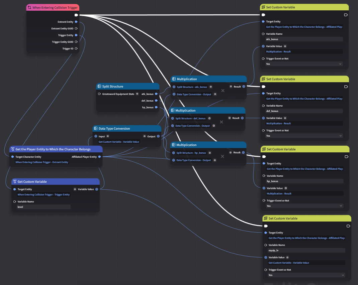Viewport: 358px width, 285px height.
Task: Click execution input pin of equip_lv Set Variable
Action: pos(266,226)
